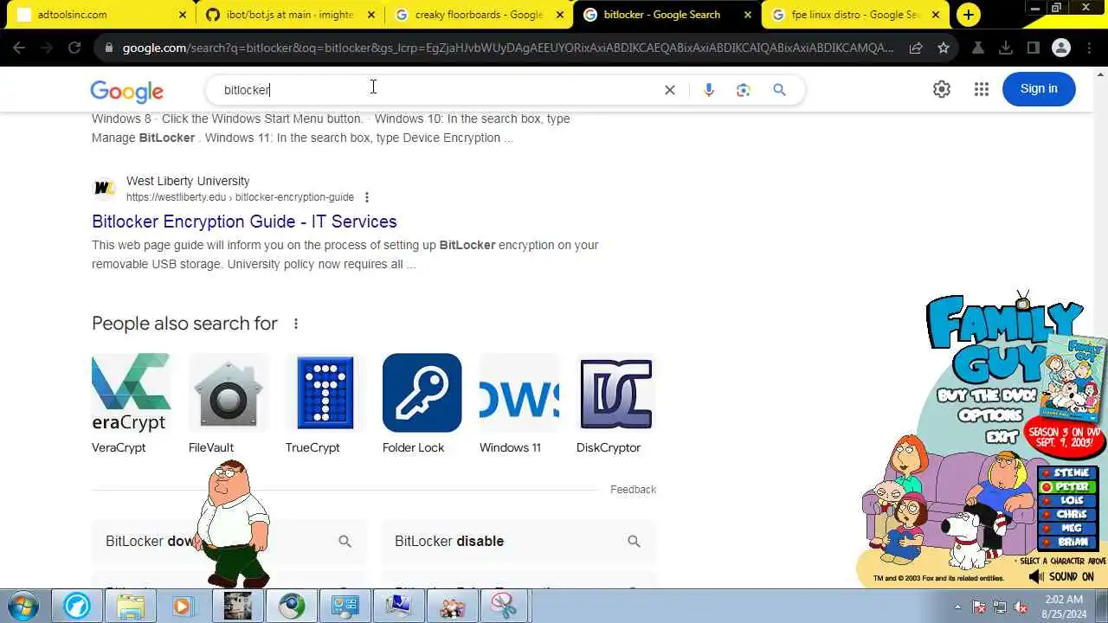Select Stewie in the character list

1066,473
